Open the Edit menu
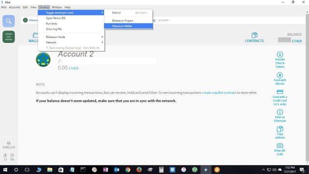This screenshot has width=309, height=174. pyautogui.click(x=25, y=7)
